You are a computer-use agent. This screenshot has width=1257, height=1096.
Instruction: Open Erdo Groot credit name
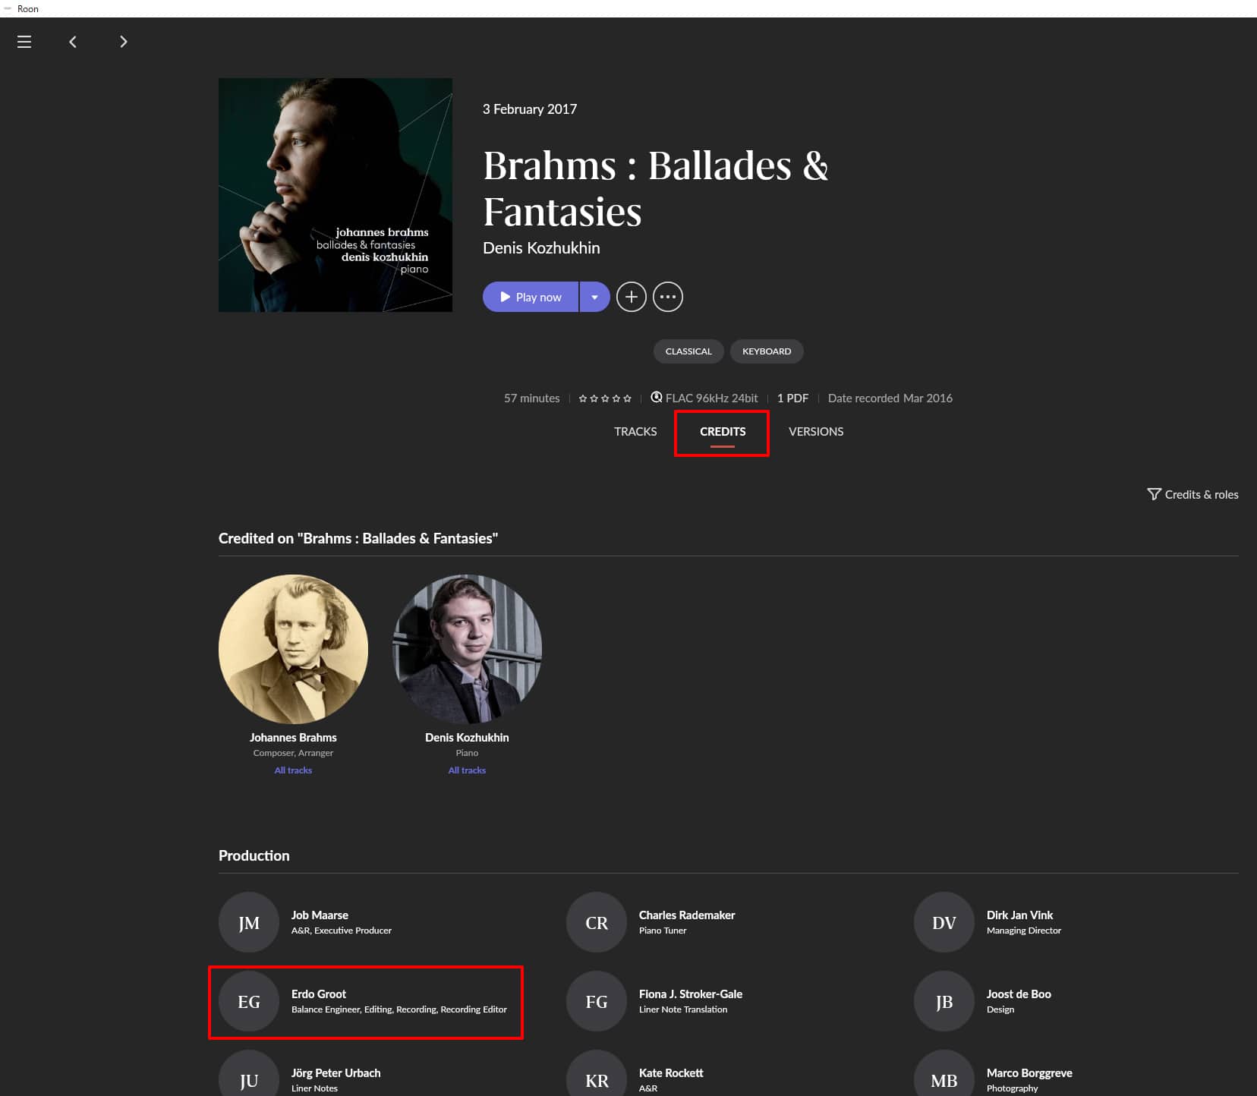[x=319, y=994]
